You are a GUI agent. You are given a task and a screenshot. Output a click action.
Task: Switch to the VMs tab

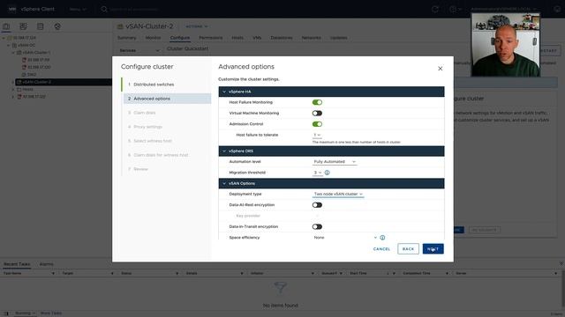[257, 38]
